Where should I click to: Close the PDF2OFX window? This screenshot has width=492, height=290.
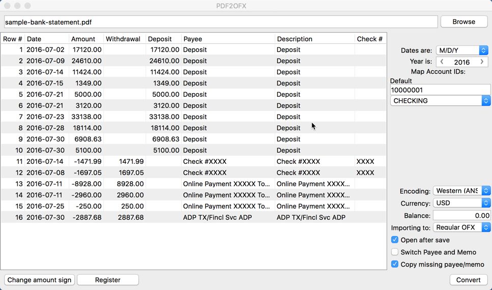(x=7, y=6)
